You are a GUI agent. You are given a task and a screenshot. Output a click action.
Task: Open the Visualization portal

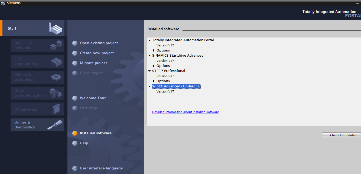[x=37, y=109]
